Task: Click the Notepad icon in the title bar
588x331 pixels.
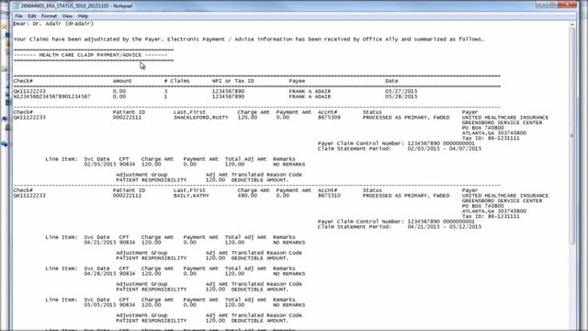Action: 16,6
